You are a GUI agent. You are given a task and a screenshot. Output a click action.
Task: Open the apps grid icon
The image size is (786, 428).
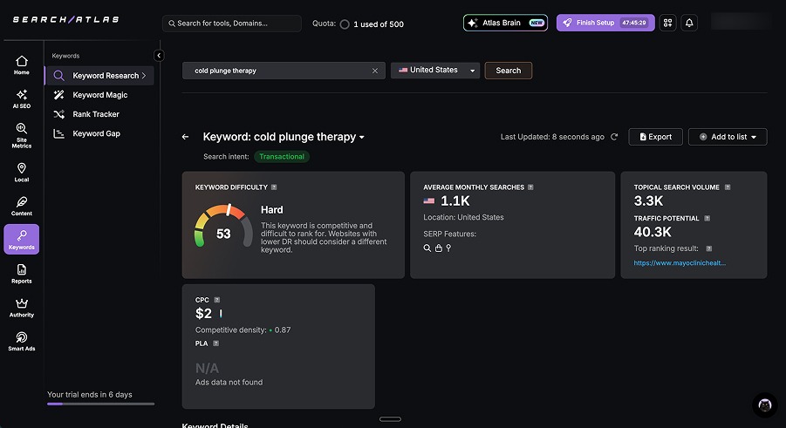667,23
